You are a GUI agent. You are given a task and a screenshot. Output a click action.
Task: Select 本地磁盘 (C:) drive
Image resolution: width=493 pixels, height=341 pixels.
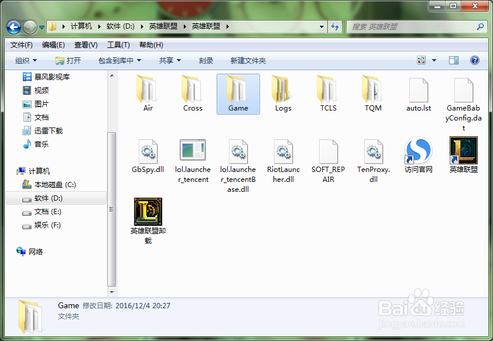tap(49, 185)
